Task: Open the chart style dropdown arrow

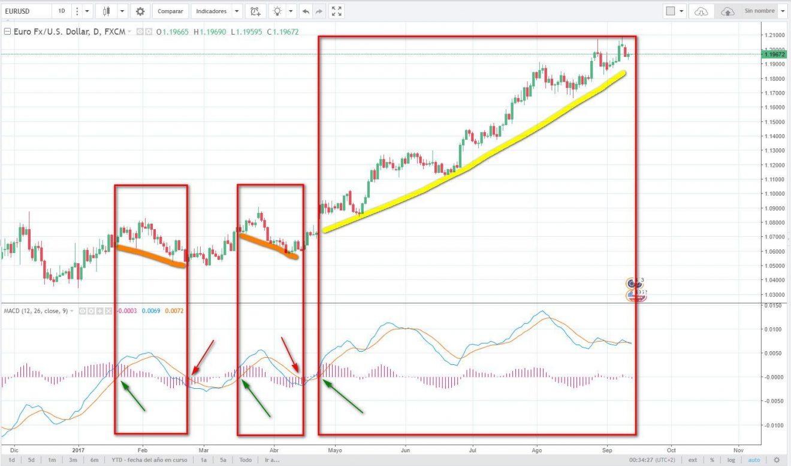Action: [x=121, y=11]
